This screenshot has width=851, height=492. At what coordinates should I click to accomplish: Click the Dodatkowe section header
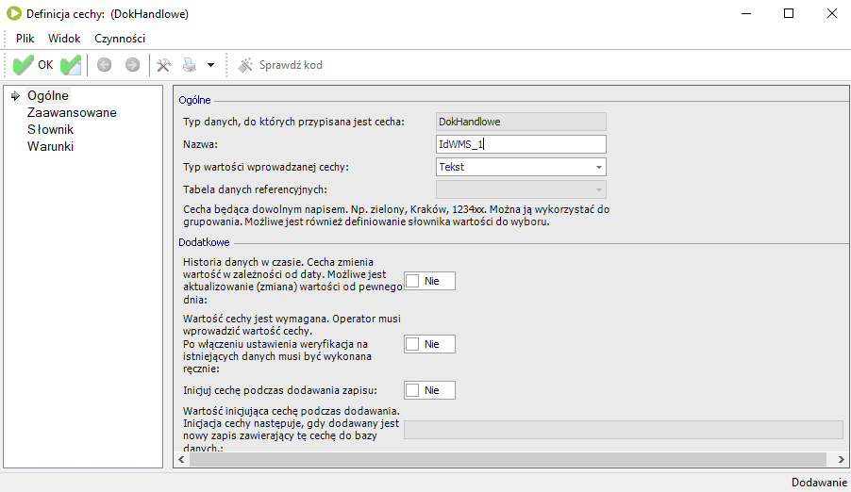pyautogui.click(x=204, y=242)
